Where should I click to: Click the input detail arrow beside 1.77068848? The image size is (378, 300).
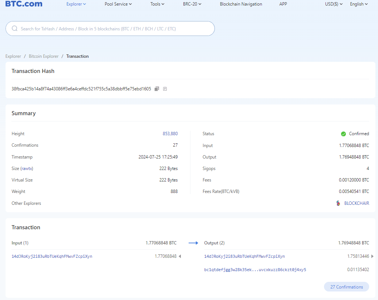click(x=180, y=256)
